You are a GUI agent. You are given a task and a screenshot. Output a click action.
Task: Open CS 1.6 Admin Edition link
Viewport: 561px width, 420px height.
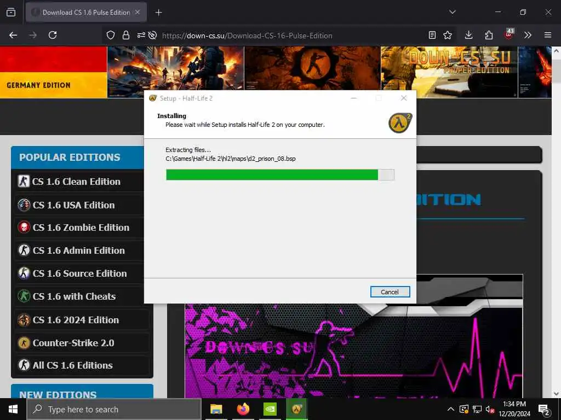point(80,250)
